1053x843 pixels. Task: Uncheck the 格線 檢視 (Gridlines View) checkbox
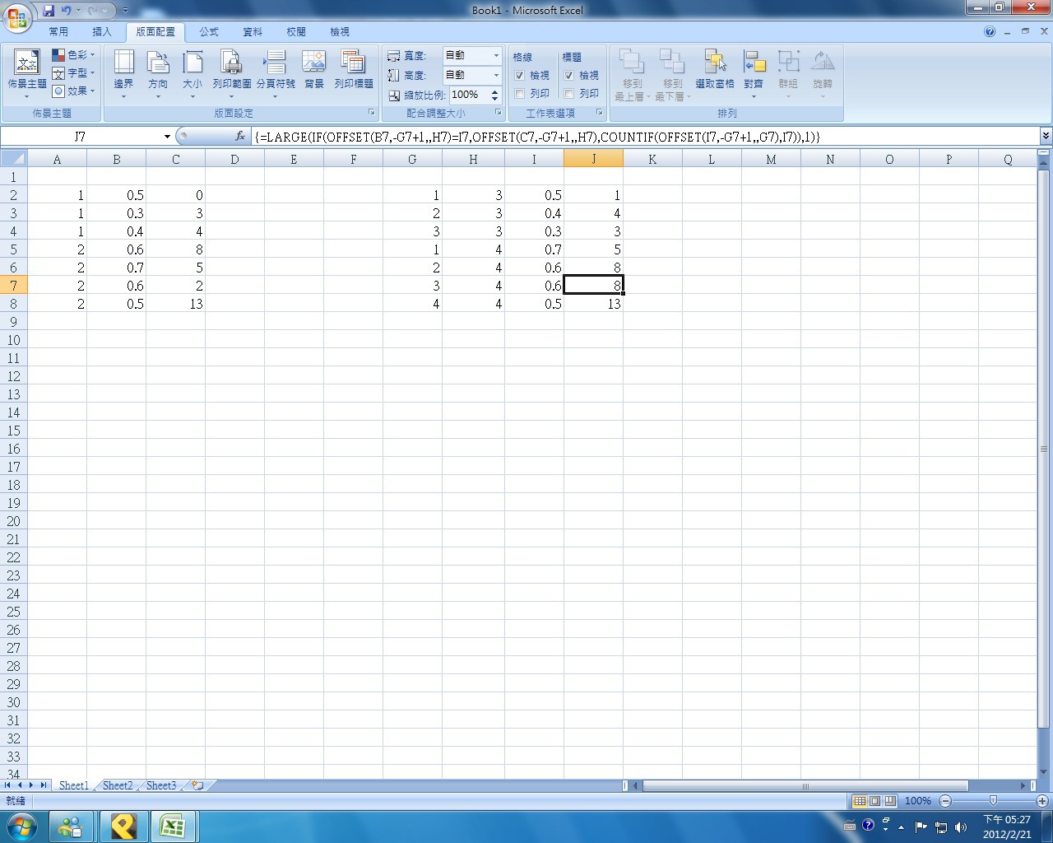[x=520, y=76]
